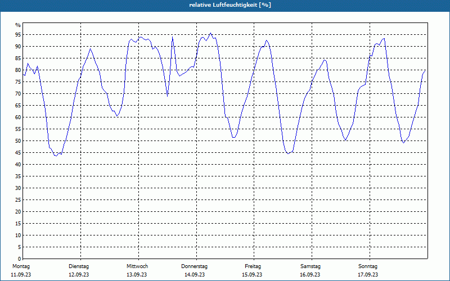
Task: Select the 'Freitag' day label
Action: [253, 266]
